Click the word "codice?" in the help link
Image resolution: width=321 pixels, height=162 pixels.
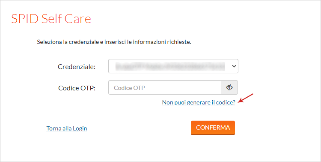[x=226, y=102]
